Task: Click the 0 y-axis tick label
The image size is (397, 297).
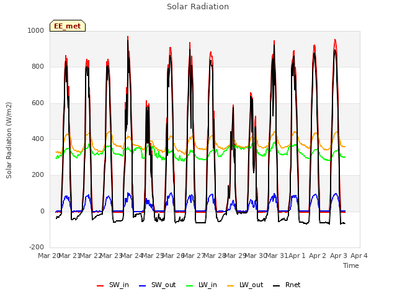Action: (x=42, y=211)
